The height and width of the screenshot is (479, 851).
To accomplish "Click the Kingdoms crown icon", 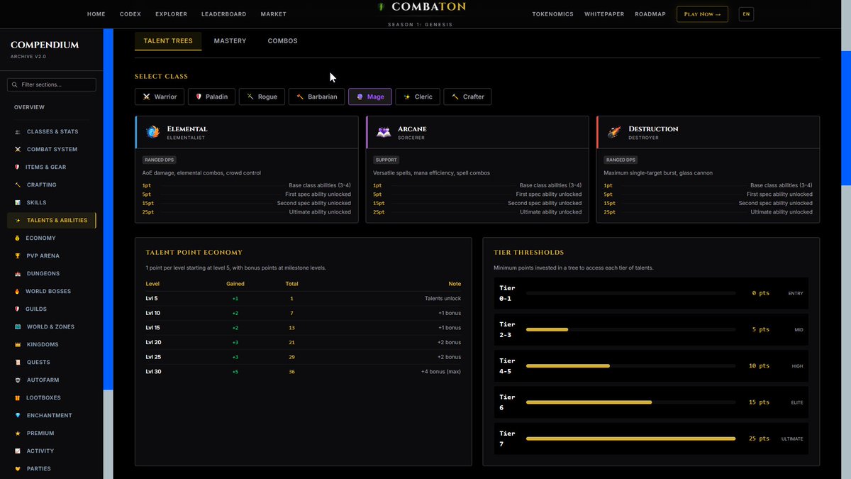I will pyautogui.click(x=18, y=345).
